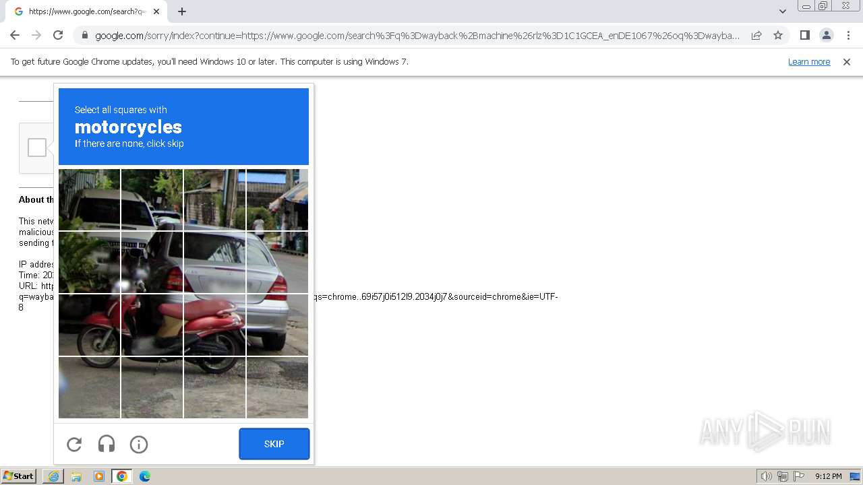Open Windows Explorer folder from taskbar
This screenshot has width=863, height=485.
tap(76, 476)
